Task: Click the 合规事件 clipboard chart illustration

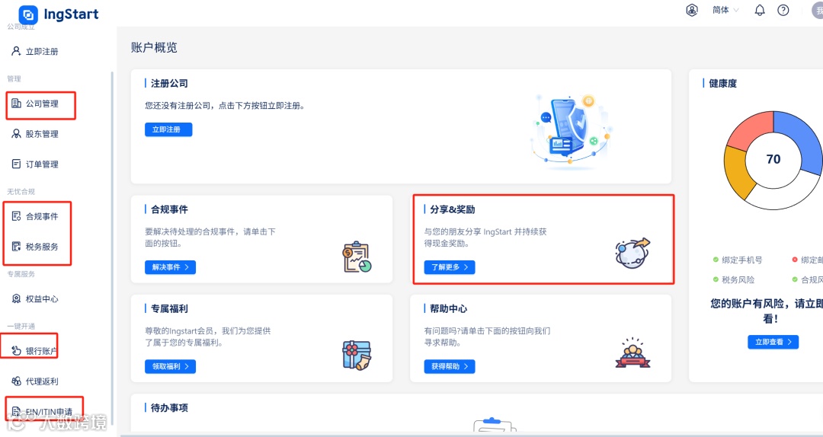Action: coord(357,257)
